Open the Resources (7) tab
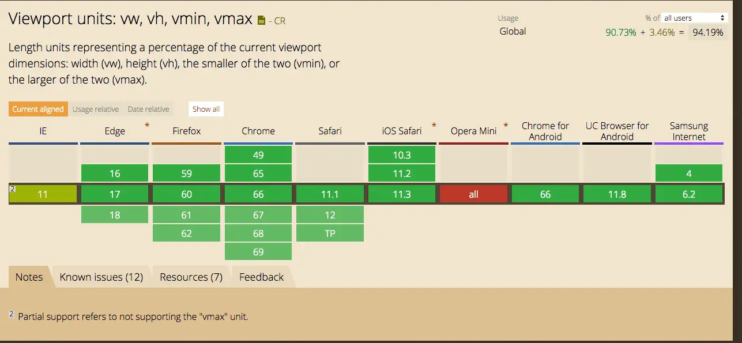Screen dimensions: 742x343 (x=191, y=277)
